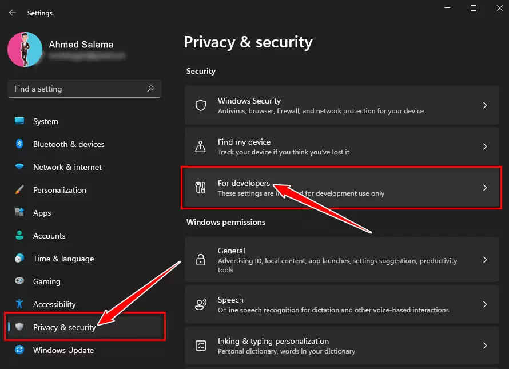
Task: Click the Privacy & security shield icon
Action: (19, 327)
